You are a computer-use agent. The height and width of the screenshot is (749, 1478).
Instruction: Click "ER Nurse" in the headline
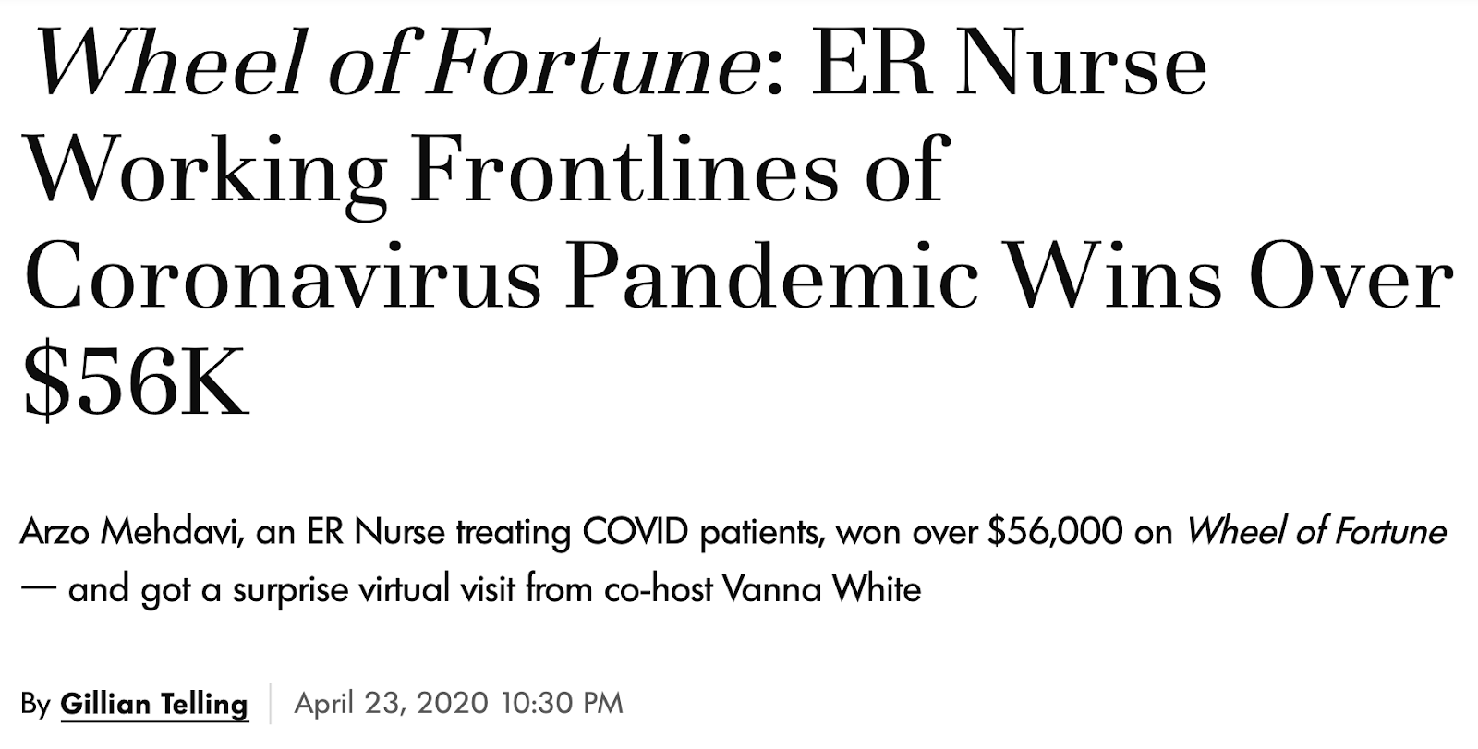click(1010, 66)
